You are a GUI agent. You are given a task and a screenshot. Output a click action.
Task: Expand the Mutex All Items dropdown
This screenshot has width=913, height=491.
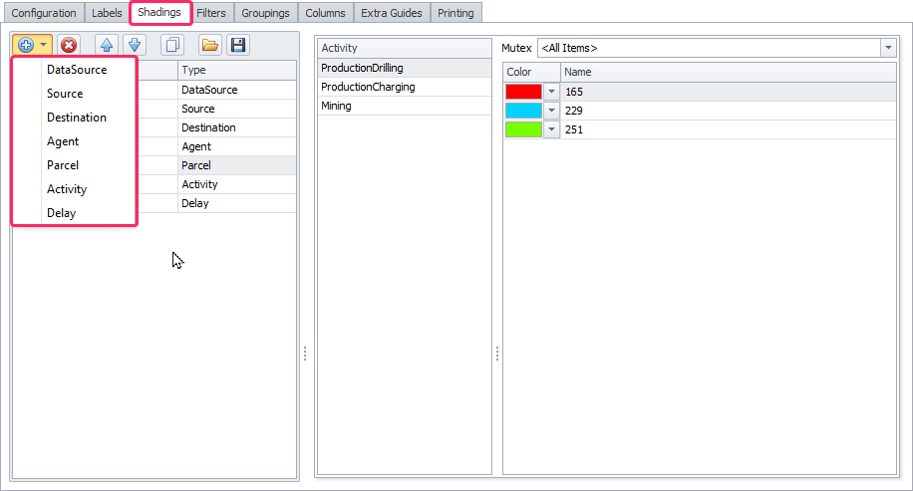pyautogui.click(x=887, y=48)
